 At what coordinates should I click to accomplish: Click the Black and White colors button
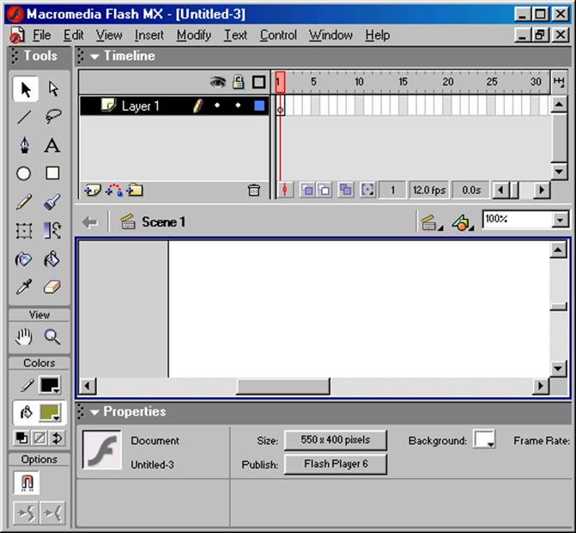click(21, 438)
